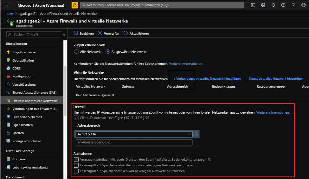Enable Lesezugriff auf Speichermetriken checkbox
The image size is (309, 179).
(76, 171)
